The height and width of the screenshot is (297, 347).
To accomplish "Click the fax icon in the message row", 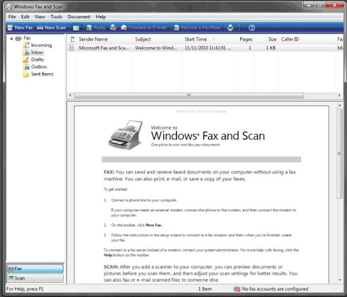I will coord(72,48).
